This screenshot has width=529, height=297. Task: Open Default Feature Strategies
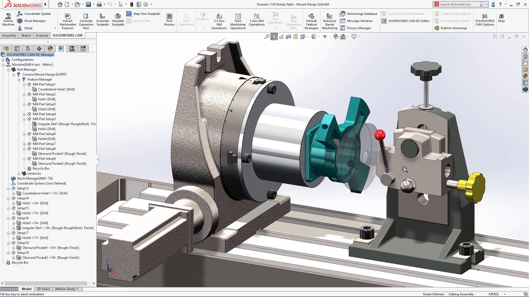[x=311, y=21]
